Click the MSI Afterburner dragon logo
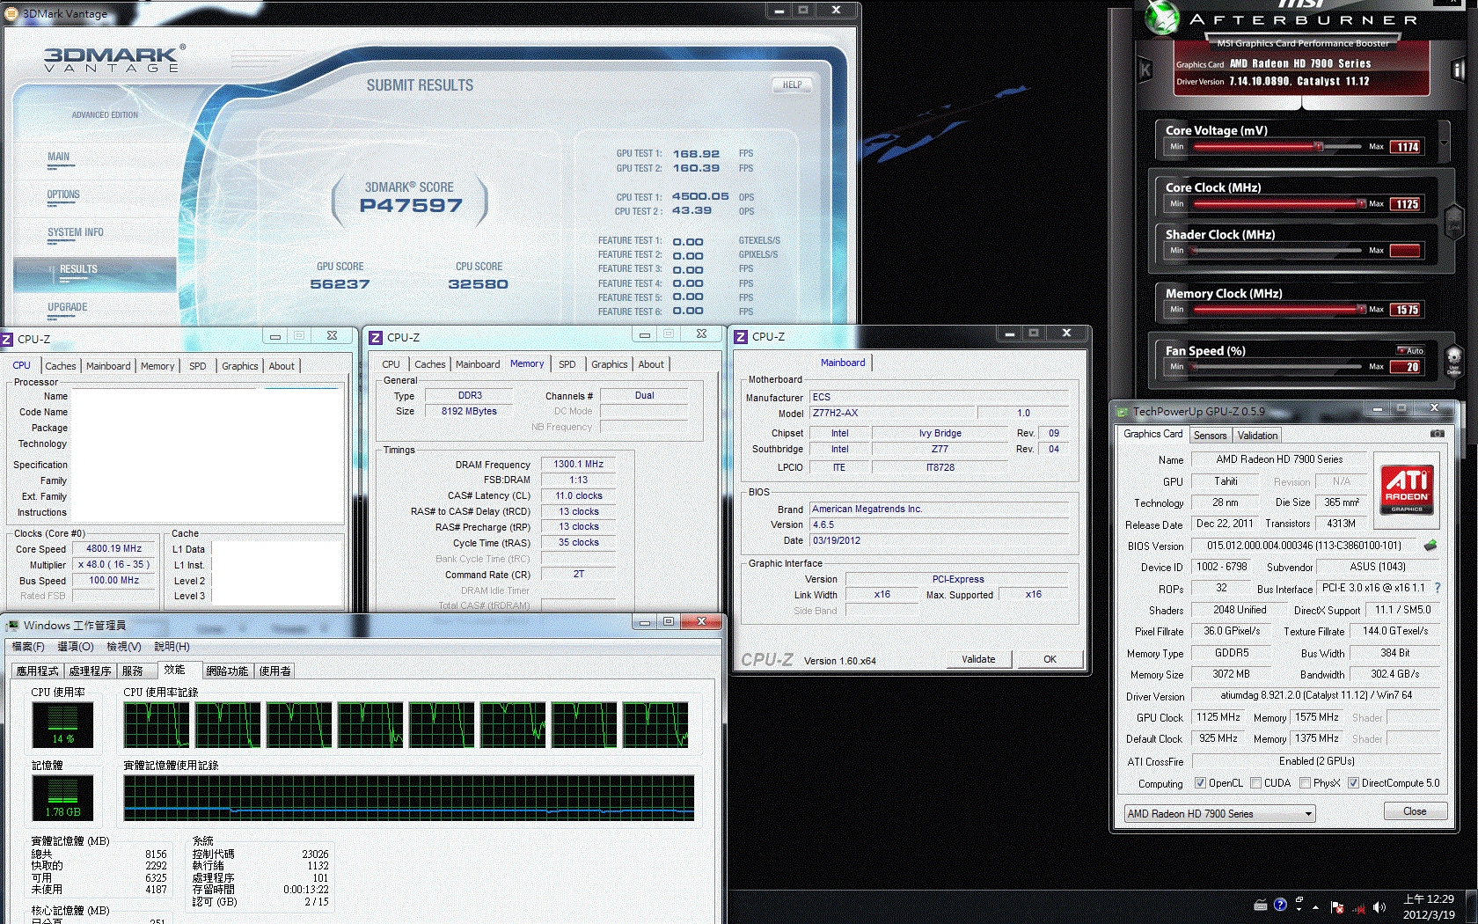The width and height of the screenshot is (1478, 924). point(1161,18)
